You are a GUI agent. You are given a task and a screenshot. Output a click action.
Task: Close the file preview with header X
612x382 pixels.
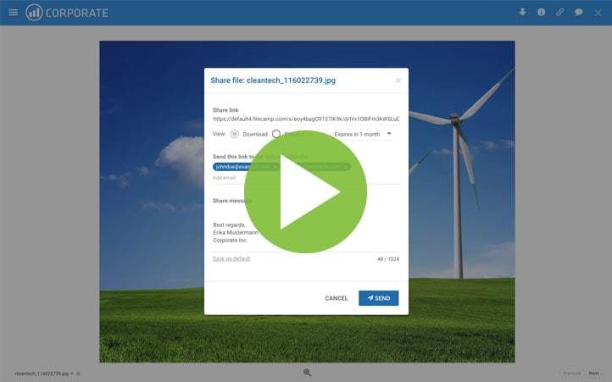click(598, 13)
